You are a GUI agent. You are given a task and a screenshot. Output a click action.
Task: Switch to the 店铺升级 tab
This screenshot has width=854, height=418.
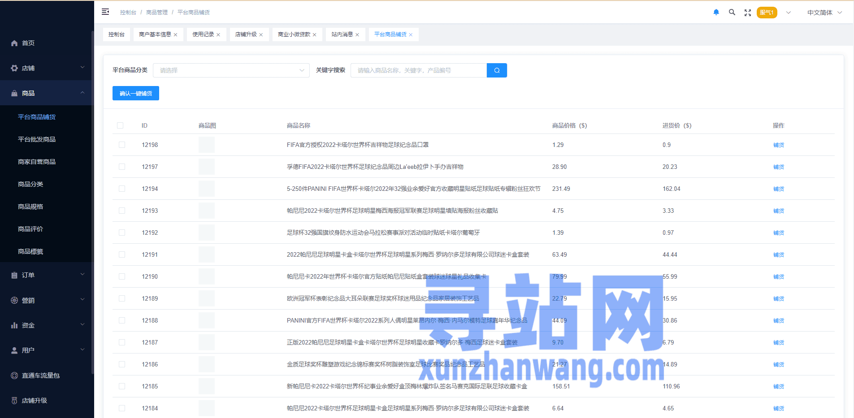[x=246, y=34]
